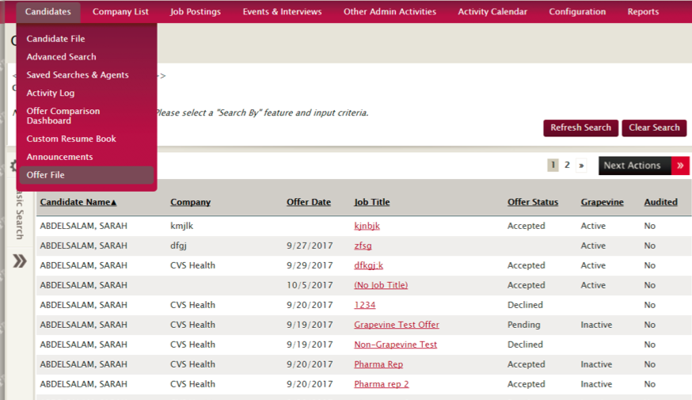The height and width of the screenshot is (400, 692).
Task: Open the Configuration menu
Action: coord(577,11)
